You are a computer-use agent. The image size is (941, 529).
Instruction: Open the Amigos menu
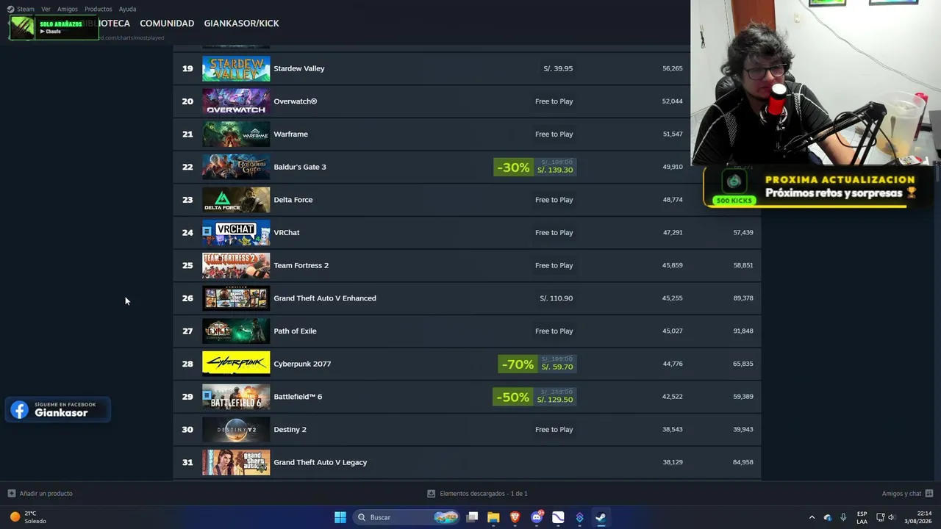coord(68,9)
